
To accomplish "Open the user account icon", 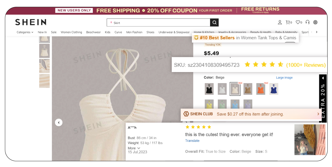I will 280,22.
